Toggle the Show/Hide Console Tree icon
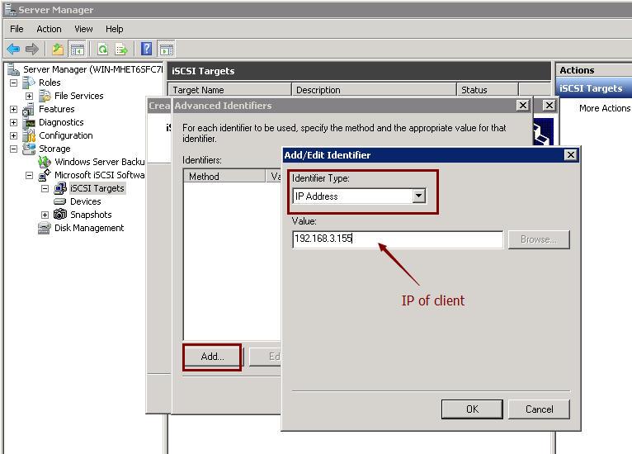 (77, 49)
